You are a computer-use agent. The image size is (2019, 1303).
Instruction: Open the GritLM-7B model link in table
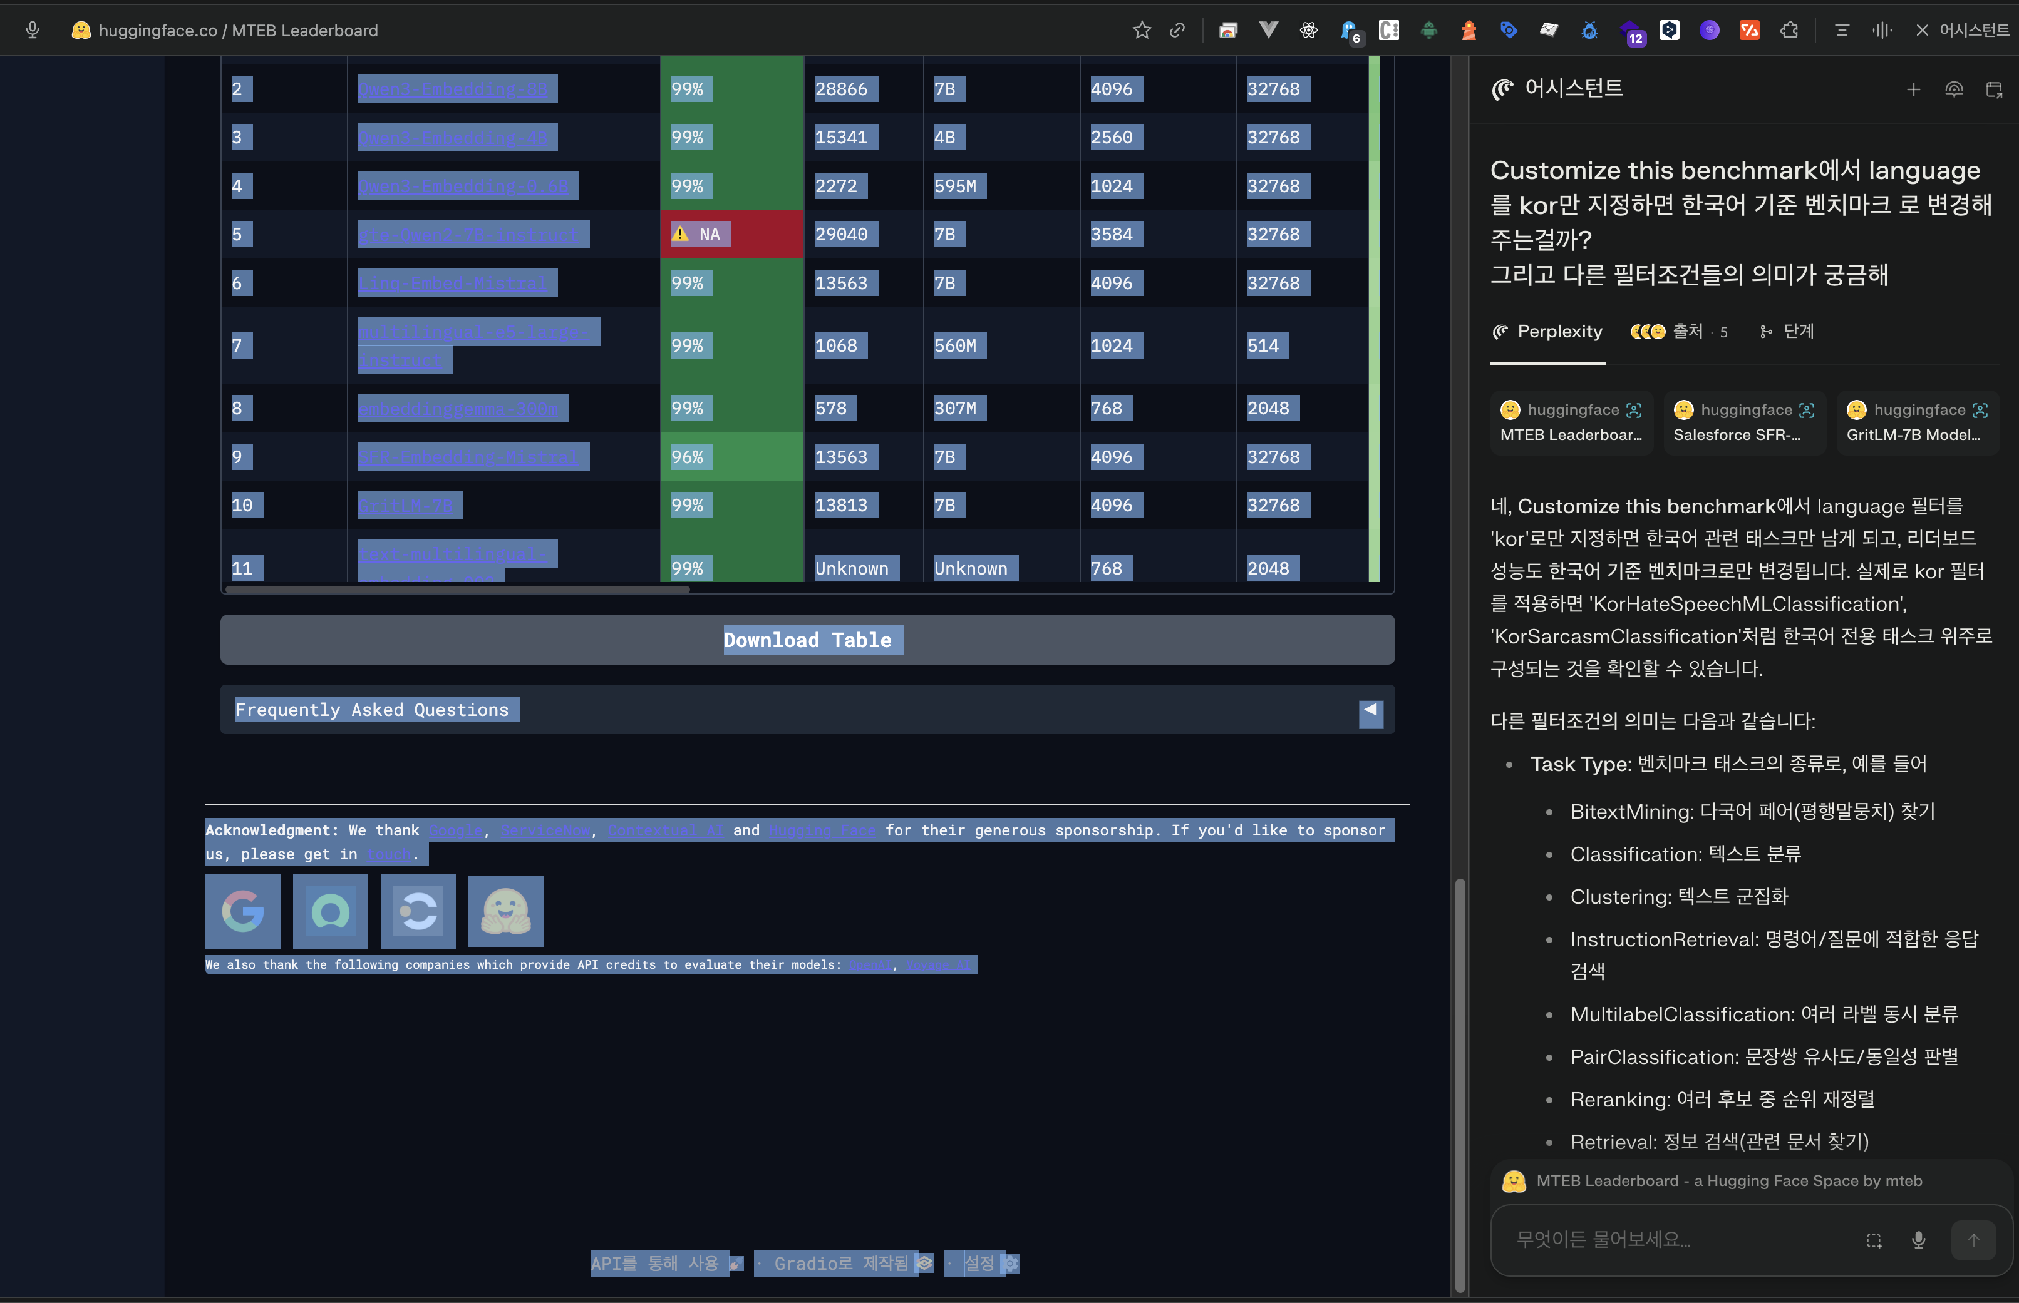pos(406,506)
